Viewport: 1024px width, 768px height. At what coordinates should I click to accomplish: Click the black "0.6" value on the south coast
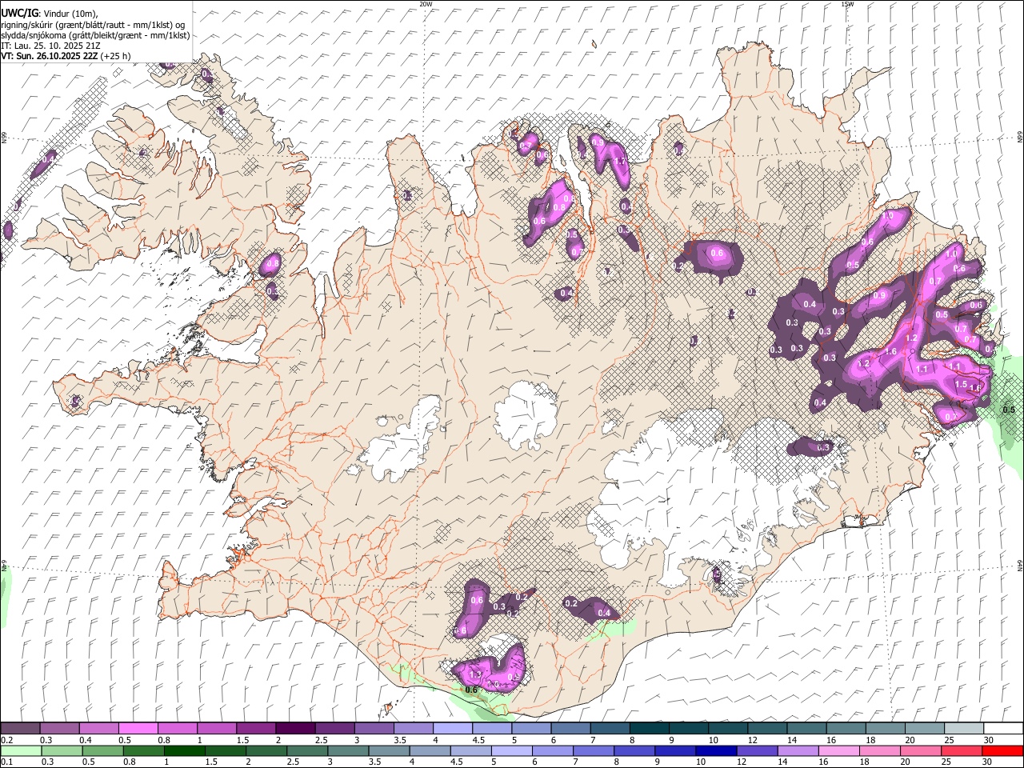pos(471,690)
